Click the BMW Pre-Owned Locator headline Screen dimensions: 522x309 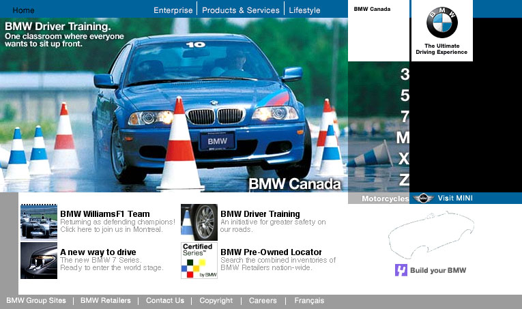click(271, 252)
